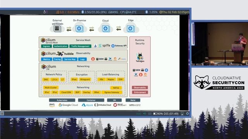Click the Edge Kubernetes cluster icon
Viewport: 248px width, 139px height.
pos(131,29)
